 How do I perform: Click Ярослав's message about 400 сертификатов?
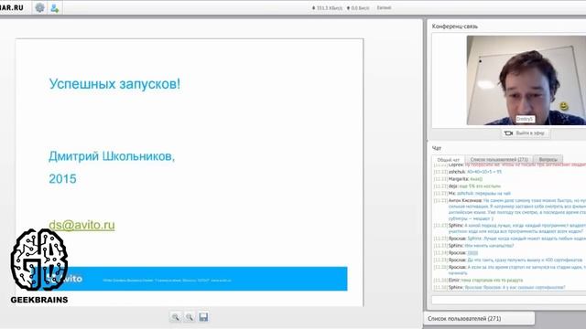508,260
